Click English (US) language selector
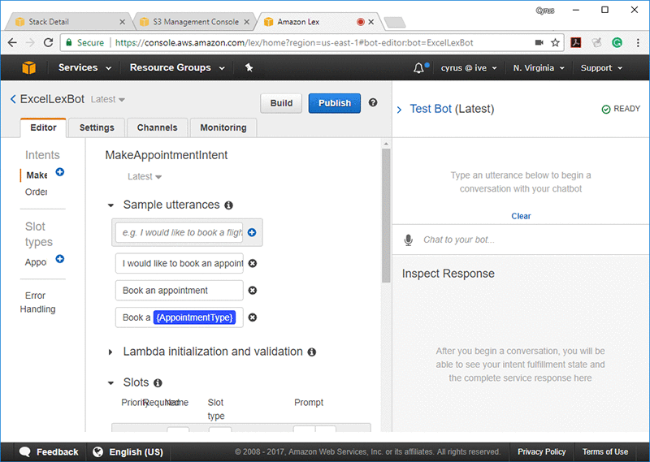650x462 pixels. pyautogui.click(x=128, y=451)
